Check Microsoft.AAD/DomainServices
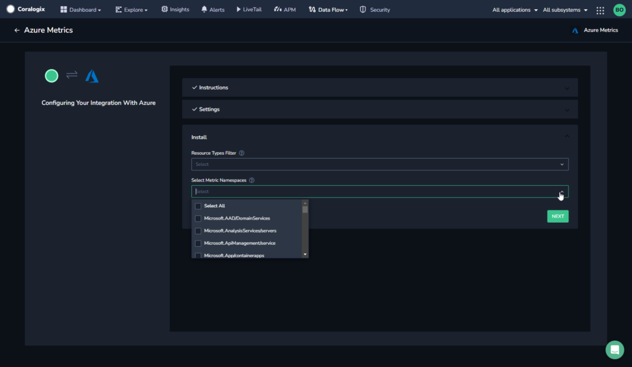The image size is (632, 367). (198, 218)
